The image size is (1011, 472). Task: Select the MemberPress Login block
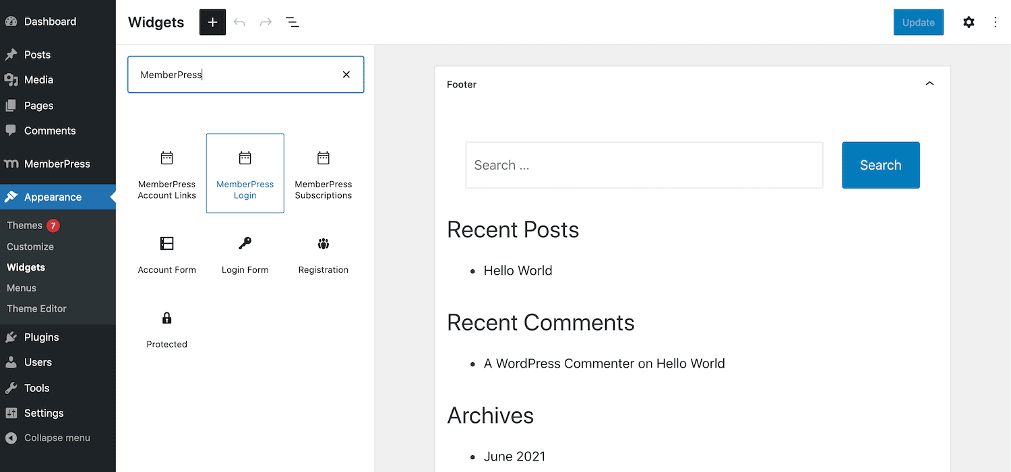(245, 173)
